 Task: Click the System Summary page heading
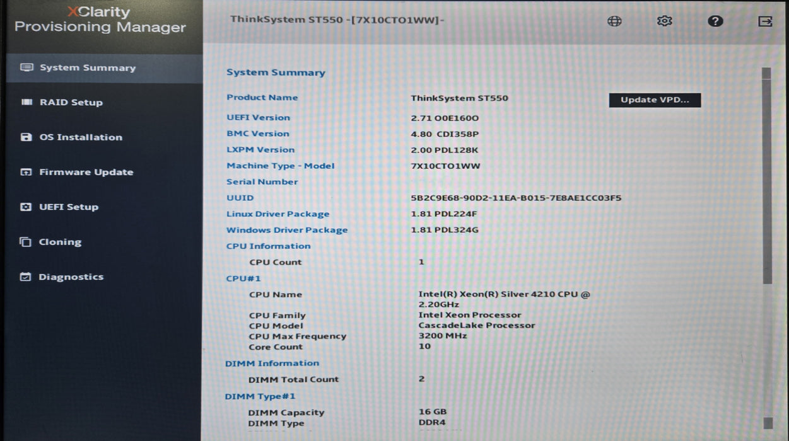point(276,72)
